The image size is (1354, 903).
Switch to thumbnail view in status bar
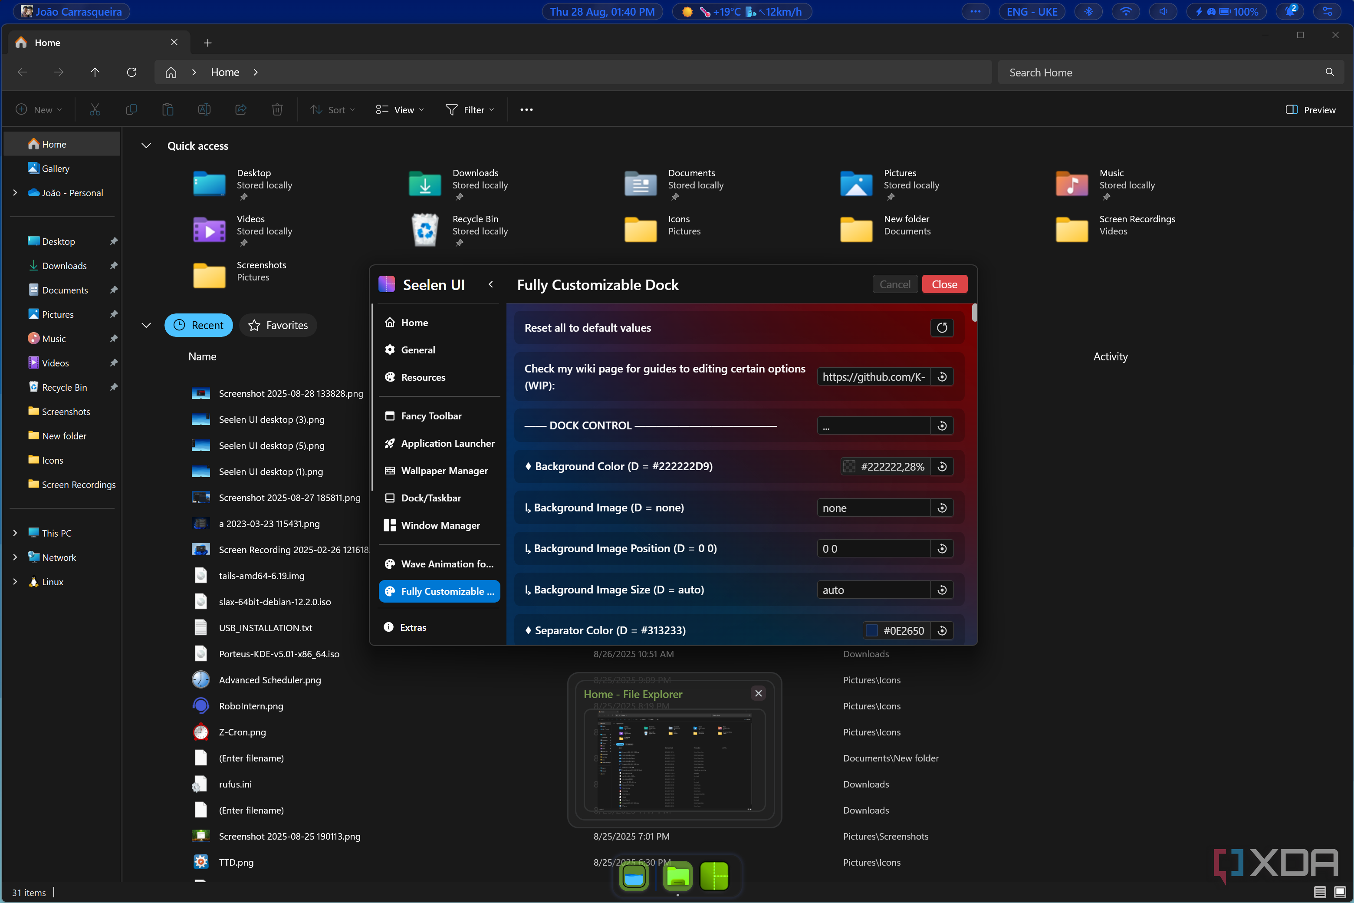(x=1340, y=892)
